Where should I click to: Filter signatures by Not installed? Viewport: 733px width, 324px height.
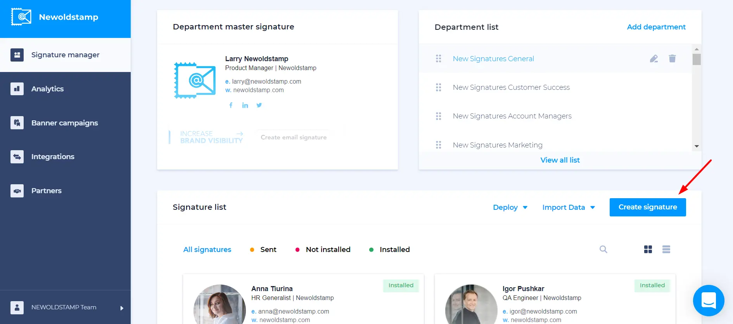point(323,250)
